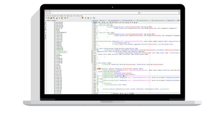Click the green Run Project icon

coord(91,18)
